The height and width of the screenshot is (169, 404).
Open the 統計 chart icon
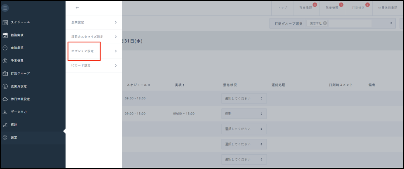tap(5, 125)
